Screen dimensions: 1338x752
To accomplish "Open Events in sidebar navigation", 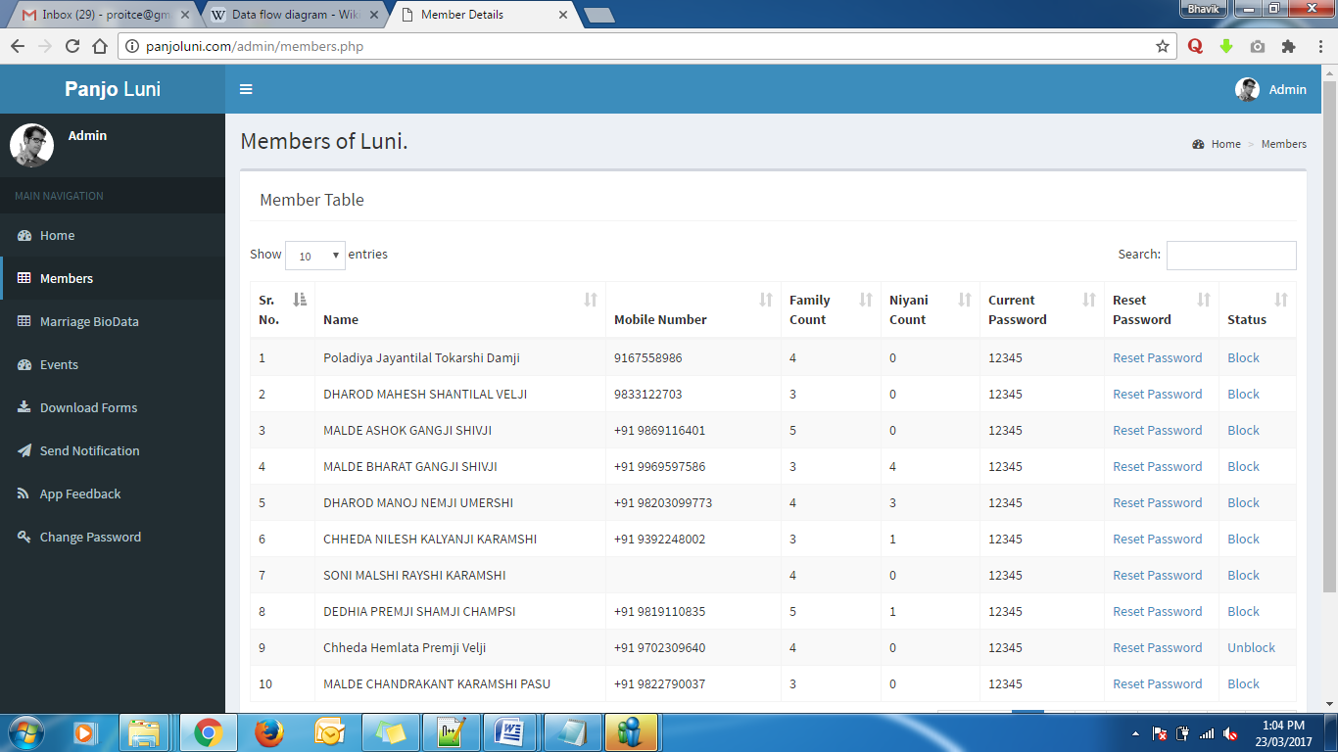I will point(113,364).
